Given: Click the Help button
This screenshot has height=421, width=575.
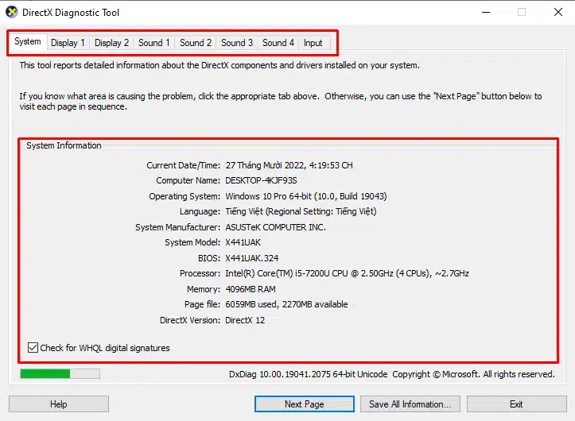Looking at the screenshot, I should point(59,404).
